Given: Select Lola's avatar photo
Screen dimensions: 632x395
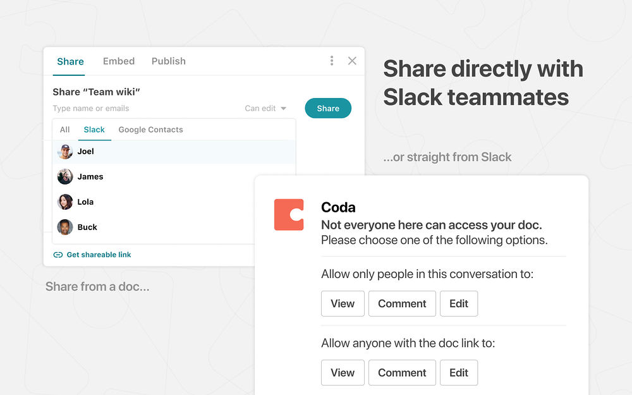Looking at the screenshot, I should tap(65, 202).
